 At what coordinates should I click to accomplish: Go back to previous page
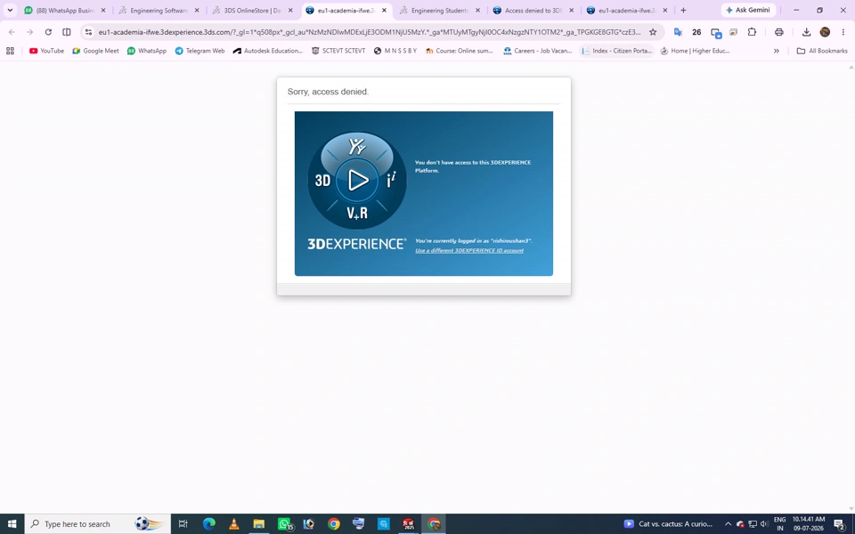pos(12,32)
